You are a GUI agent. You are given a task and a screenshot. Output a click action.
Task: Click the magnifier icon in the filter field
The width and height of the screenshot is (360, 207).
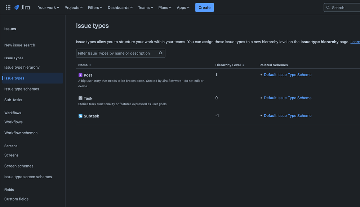160,53
